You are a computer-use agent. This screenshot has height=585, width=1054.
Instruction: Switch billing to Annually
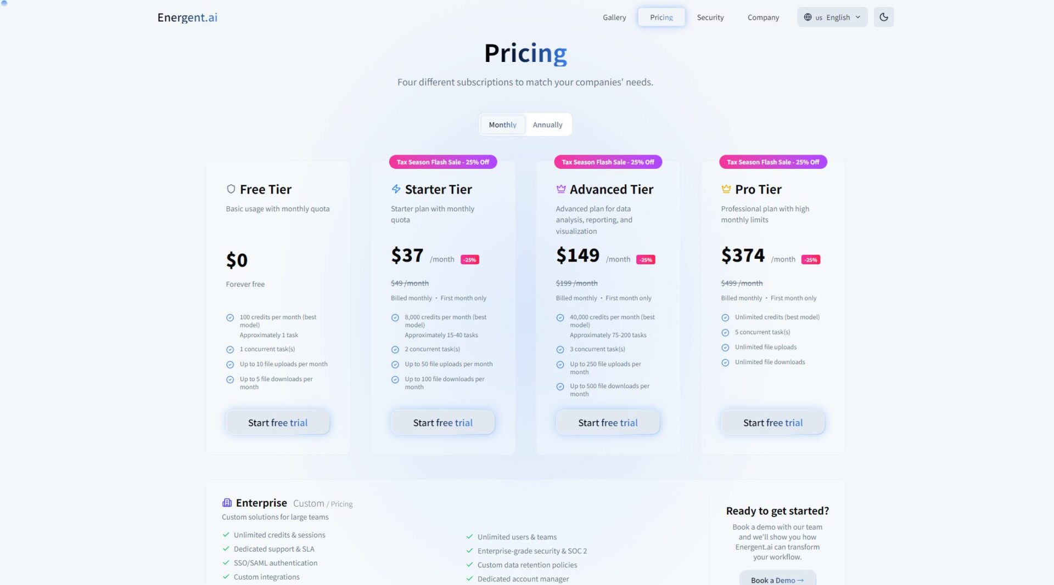[547, 125]
